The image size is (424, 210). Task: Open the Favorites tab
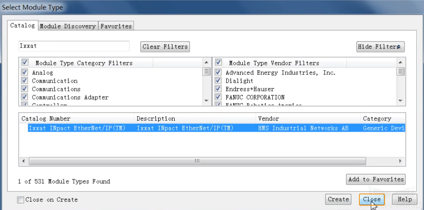pos(116,26)
